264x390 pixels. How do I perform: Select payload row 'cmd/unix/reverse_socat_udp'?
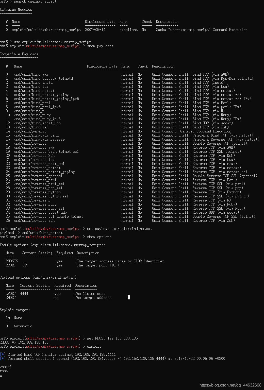122,212
